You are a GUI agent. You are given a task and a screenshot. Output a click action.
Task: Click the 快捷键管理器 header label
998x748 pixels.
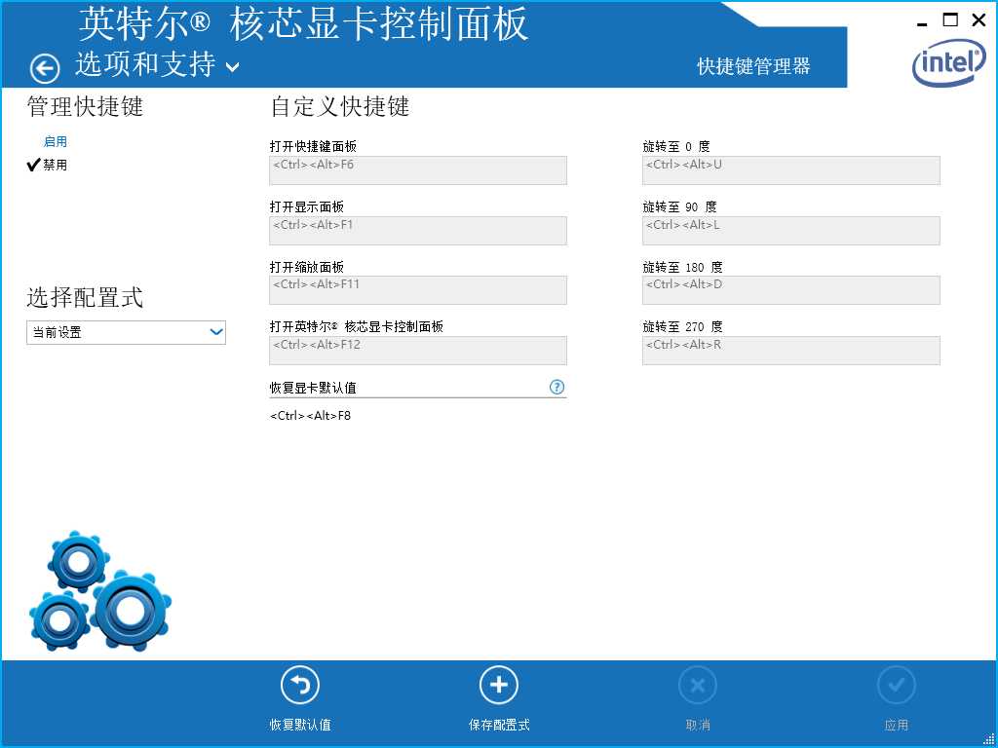(753, 66)
